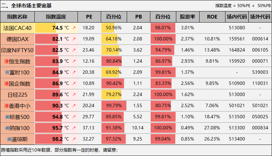Select the up arrow in the 国企指数 row
The height and width of the screenshot is (156, 272).
point(74,84)
